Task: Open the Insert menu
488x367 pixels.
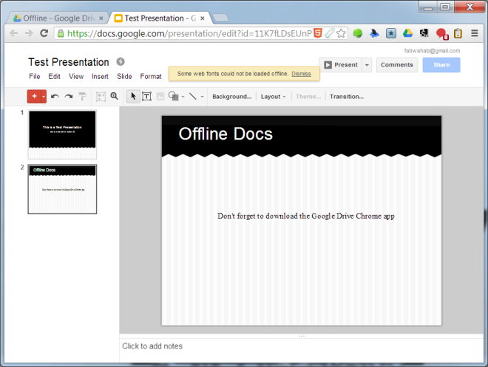Action: [x=100, y=76]
